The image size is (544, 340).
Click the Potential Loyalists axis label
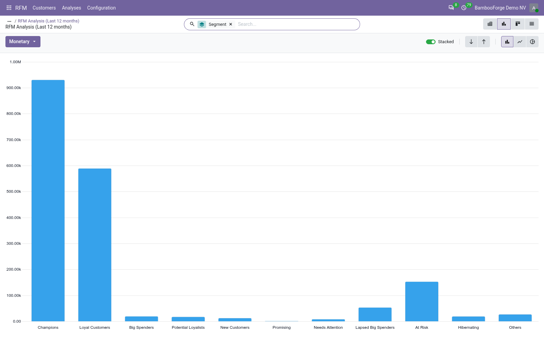pyautogui.click(x=188, y=327)
